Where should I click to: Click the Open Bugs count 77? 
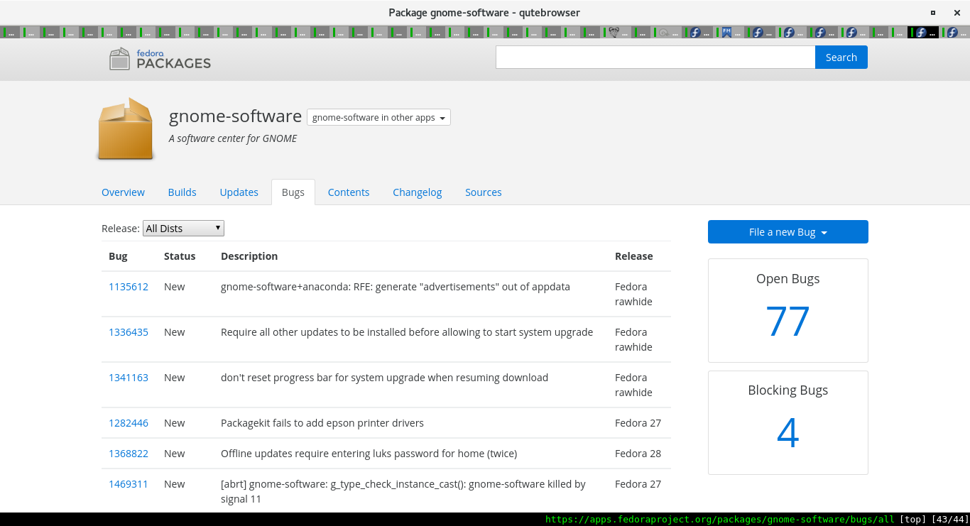[788, 321]
